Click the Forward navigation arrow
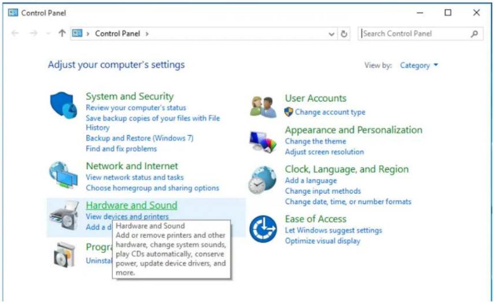This screenshot has width=494, height=302. click(x=34, y=33)
